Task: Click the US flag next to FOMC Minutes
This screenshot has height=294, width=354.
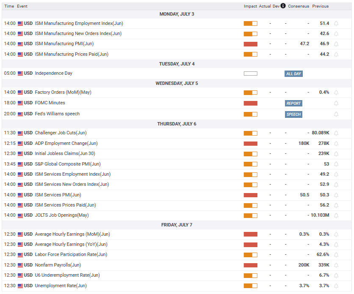Action: tap(20, 103)
